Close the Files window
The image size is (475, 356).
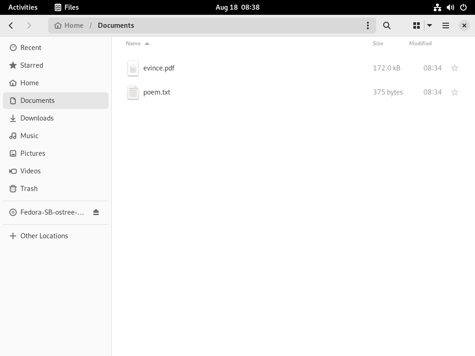(464, 25)
